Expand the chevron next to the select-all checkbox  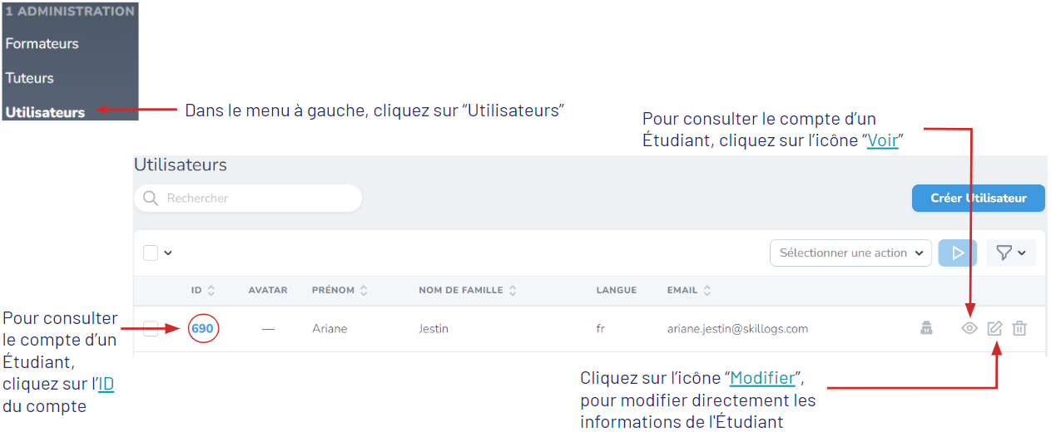(x=169, y=253)
